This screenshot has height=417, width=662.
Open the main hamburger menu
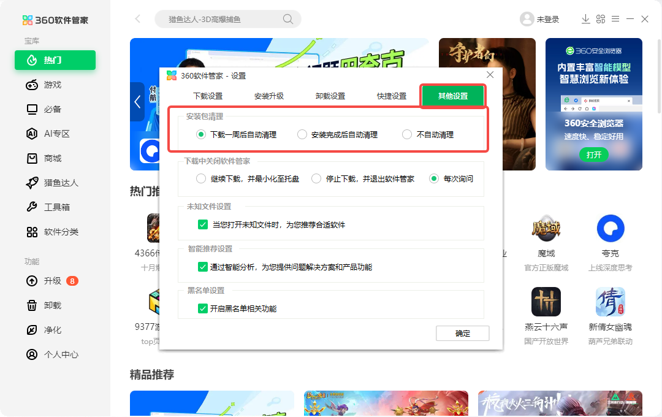coord(615,19)
